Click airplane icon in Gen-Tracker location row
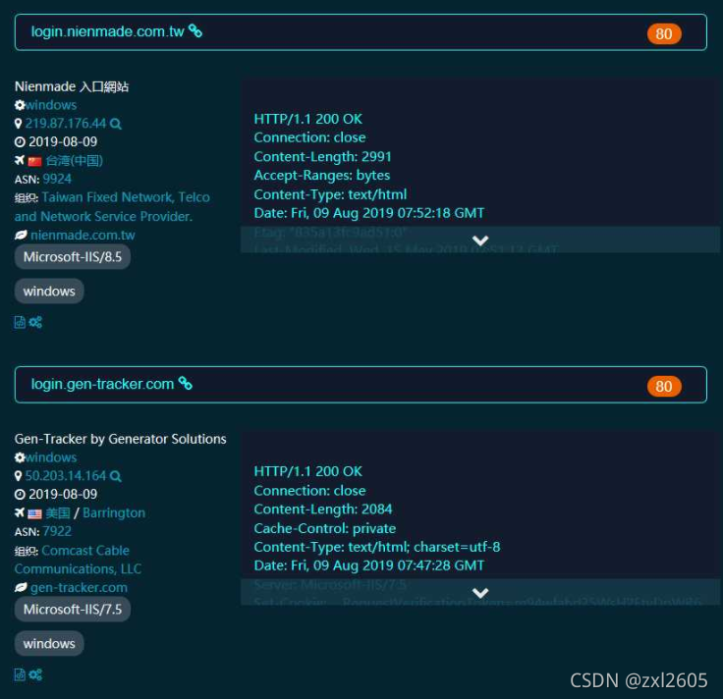The image size is (723, 699). [x=20, y=512]
